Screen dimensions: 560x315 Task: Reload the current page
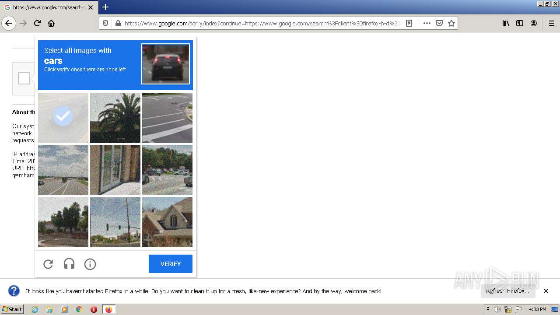[x=37, y=23]
